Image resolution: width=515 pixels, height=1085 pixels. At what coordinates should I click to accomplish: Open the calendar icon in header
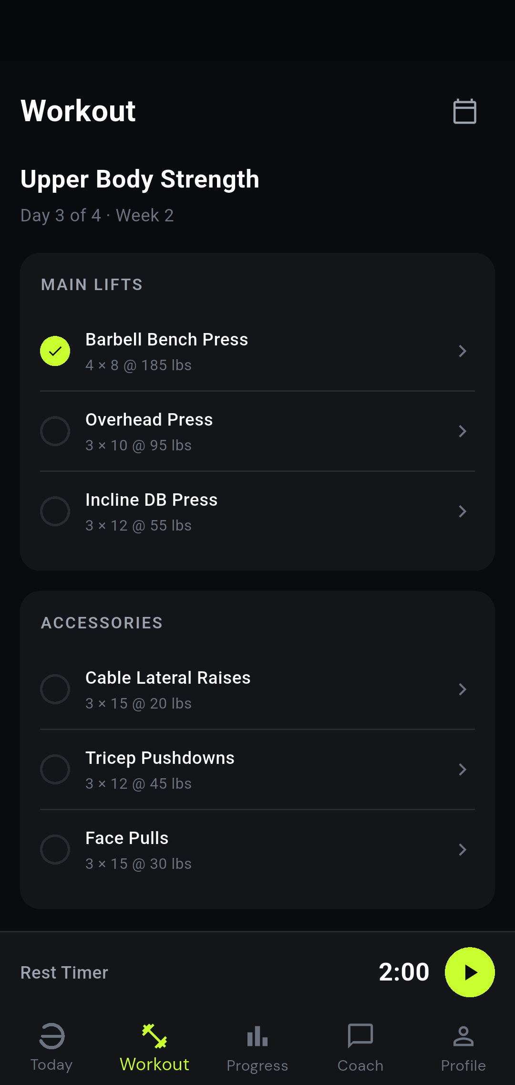coord(464,111)
